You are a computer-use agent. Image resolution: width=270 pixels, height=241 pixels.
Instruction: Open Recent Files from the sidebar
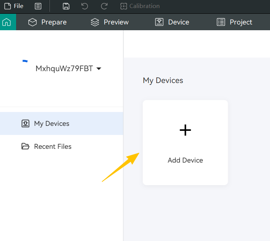point(52,147)
